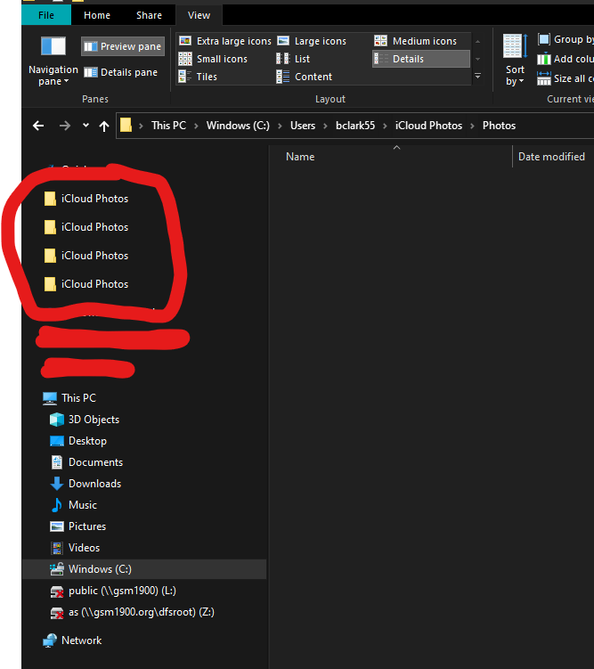Open Videos in the navigation pane
Image resolution: width=594 pixels, height=669 pixels.
pos(75,547)
